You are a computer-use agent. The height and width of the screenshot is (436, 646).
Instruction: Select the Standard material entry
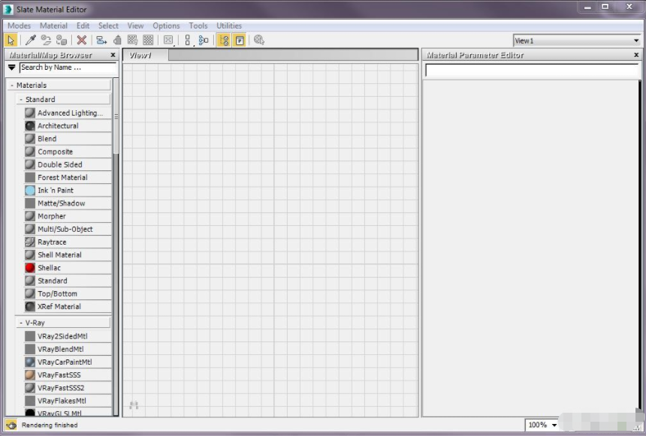coord(68,281)
